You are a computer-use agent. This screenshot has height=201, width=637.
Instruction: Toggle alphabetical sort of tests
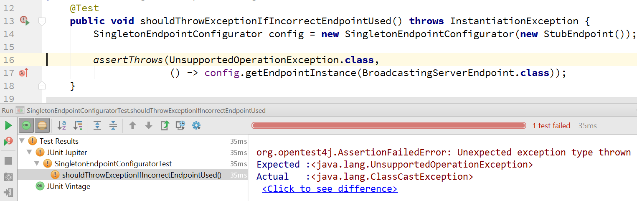click(62, 125)
